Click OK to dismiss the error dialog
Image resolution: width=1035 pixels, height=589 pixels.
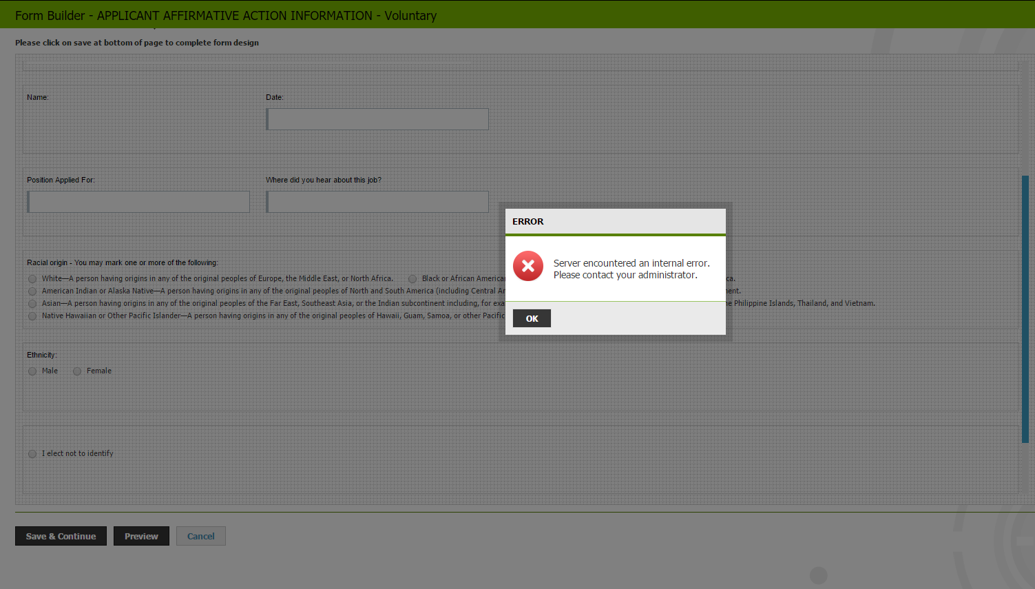pyautogui.click(x=532, y=318)
